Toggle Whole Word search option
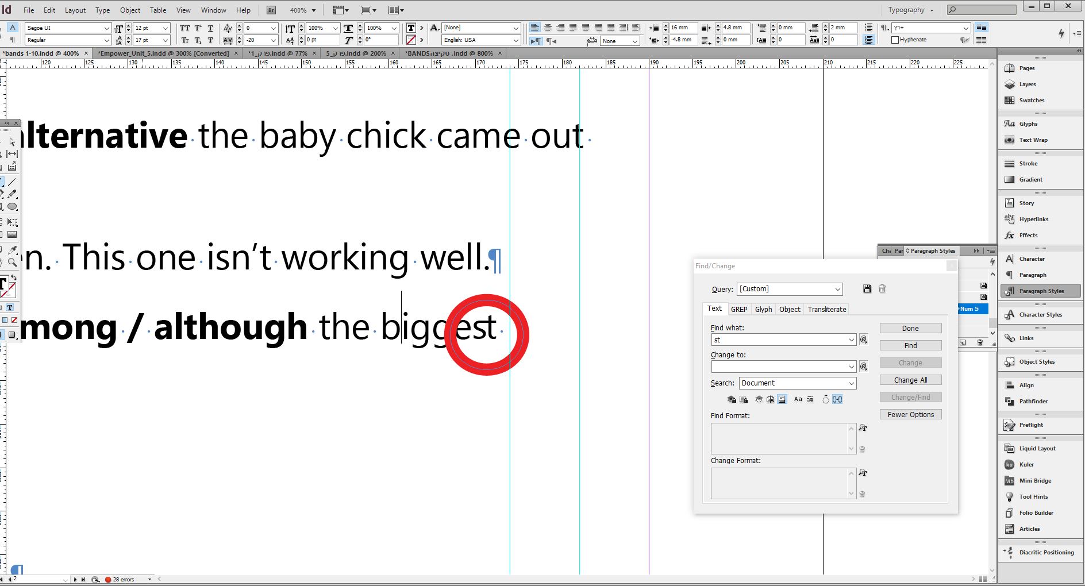The image size is (1085, 586). [x=810, y=399]
